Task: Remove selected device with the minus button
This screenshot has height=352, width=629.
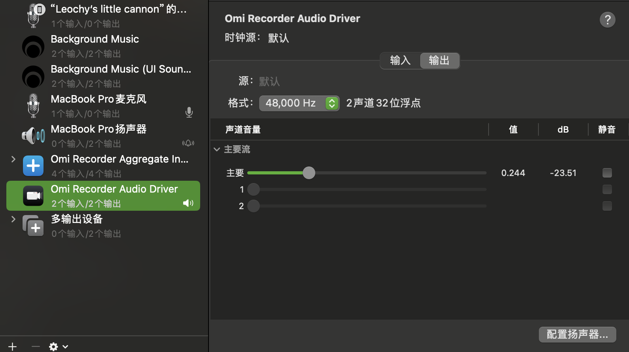Action: coord(36,346)
